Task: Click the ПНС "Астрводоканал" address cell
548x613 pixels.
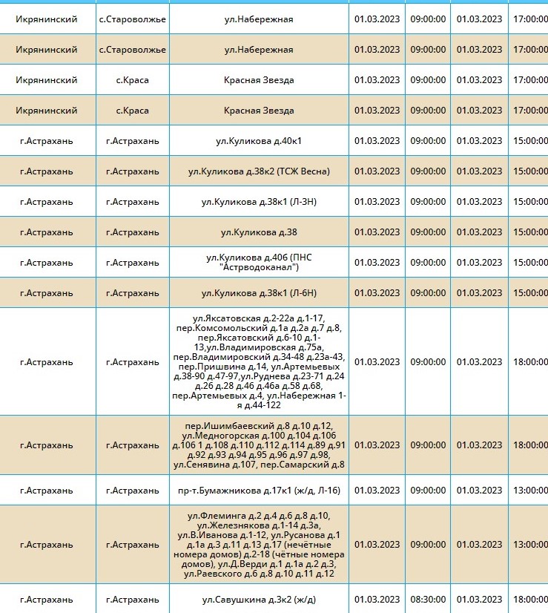Action: [x=259, y=263]
